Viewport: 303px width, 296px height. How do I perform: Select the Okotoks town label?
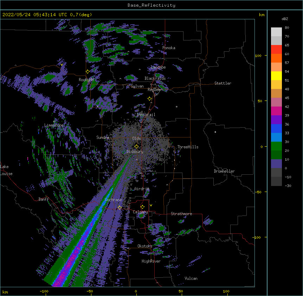click(x=145, y=246)
